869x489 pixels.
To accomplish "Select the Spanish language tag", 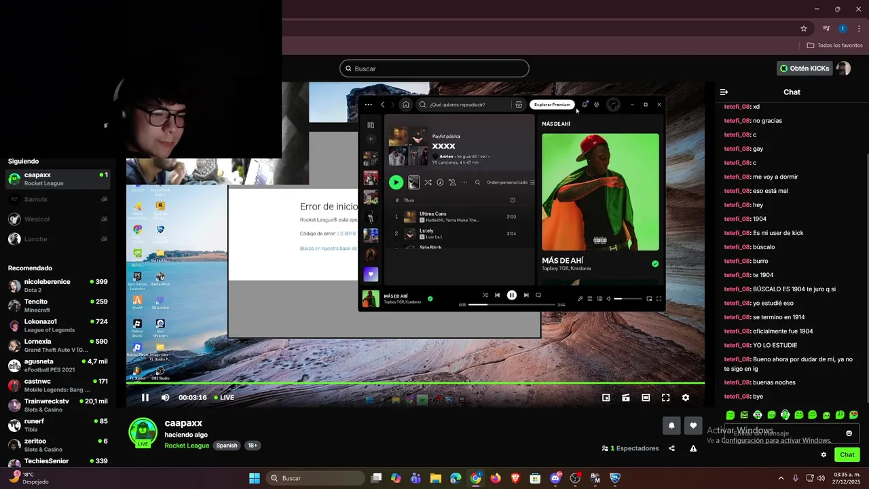I will [x=227, y=446].
